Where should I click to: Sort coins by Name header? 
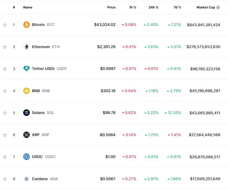pyautogui.click(x=28, y=7)
